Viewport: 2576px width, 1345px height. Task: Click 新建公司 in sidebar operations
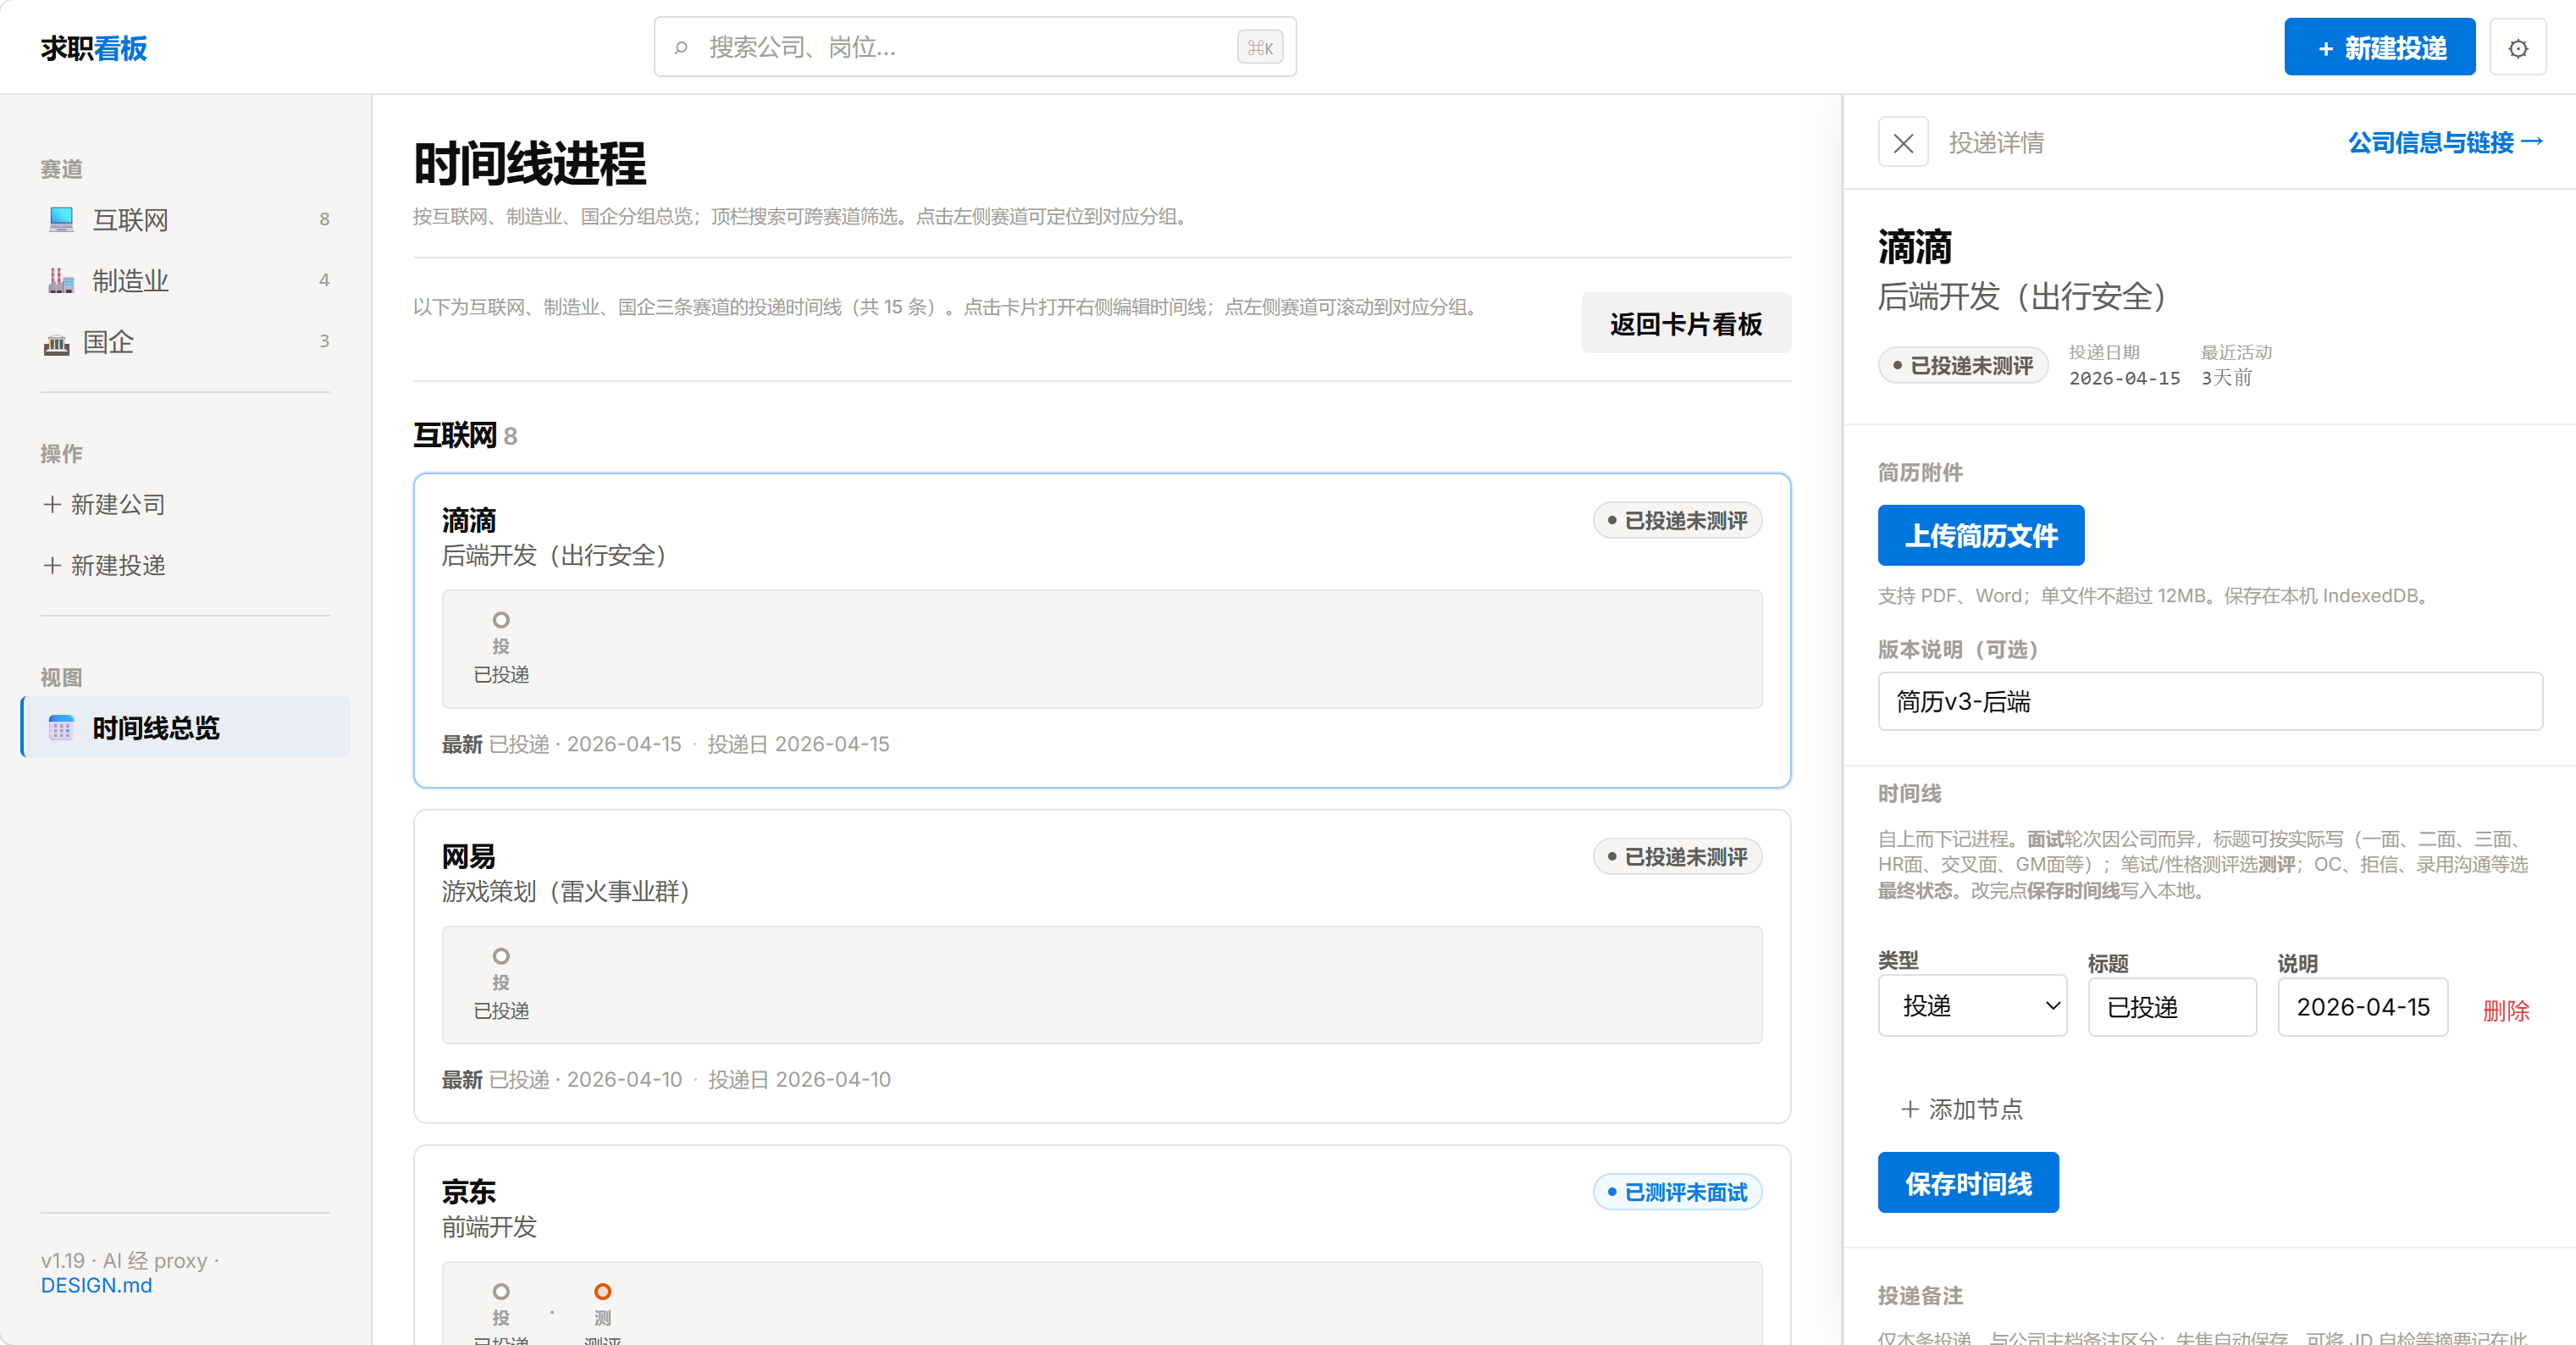104,504
